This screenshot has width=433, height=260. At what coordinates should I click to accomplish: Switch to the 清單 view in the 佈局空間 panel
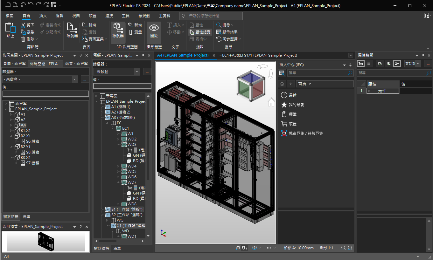coord(26,216)
